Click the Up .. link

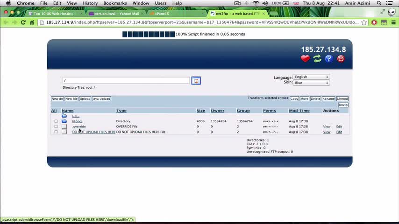click(x=76, y=116)
